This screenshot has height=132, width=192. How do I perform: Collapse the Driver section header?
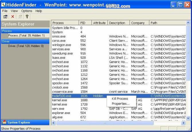click(x=25, y=42)
